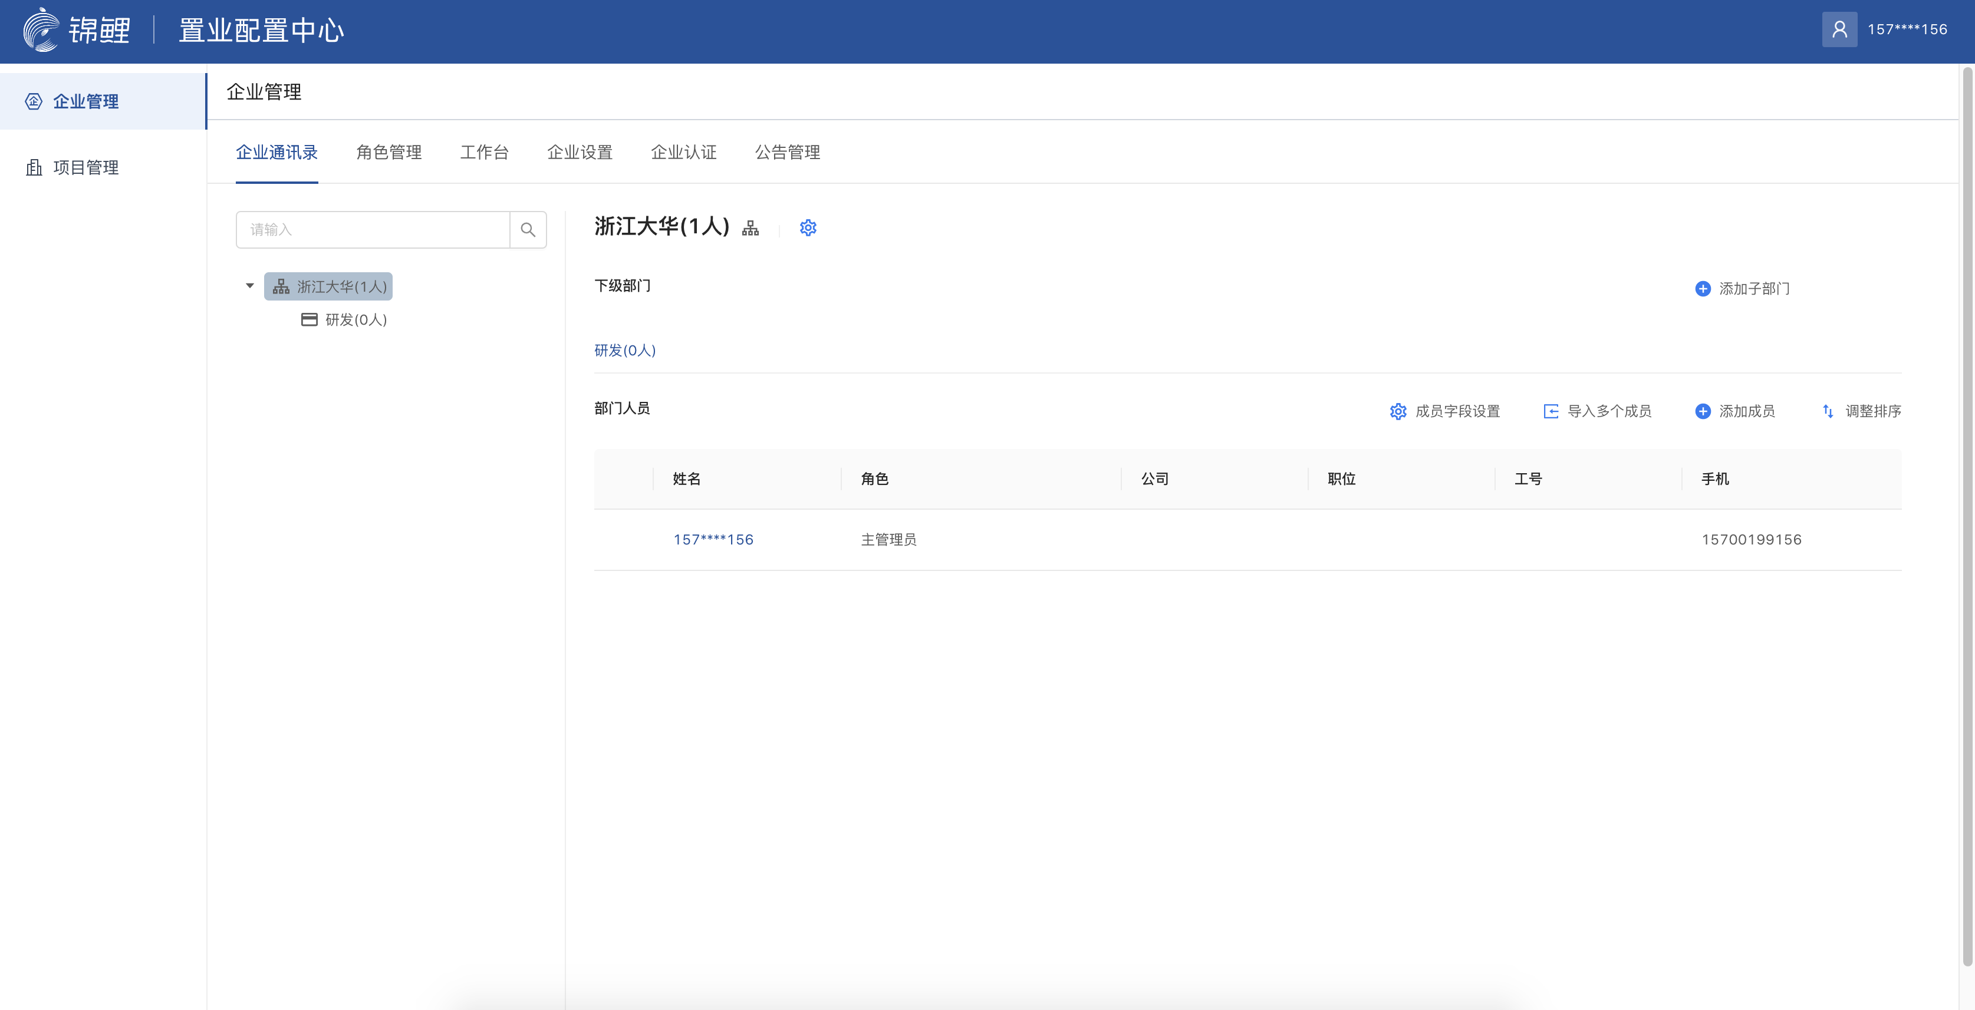Click the vertical page scrollbar

[x=1967, y=517]
